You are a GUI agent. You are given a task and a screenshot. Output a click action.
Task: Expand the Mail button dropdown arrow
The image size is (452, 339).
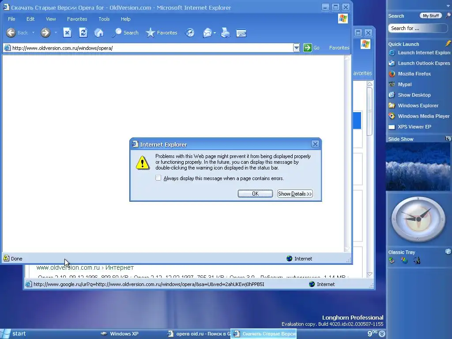(215, 33)
